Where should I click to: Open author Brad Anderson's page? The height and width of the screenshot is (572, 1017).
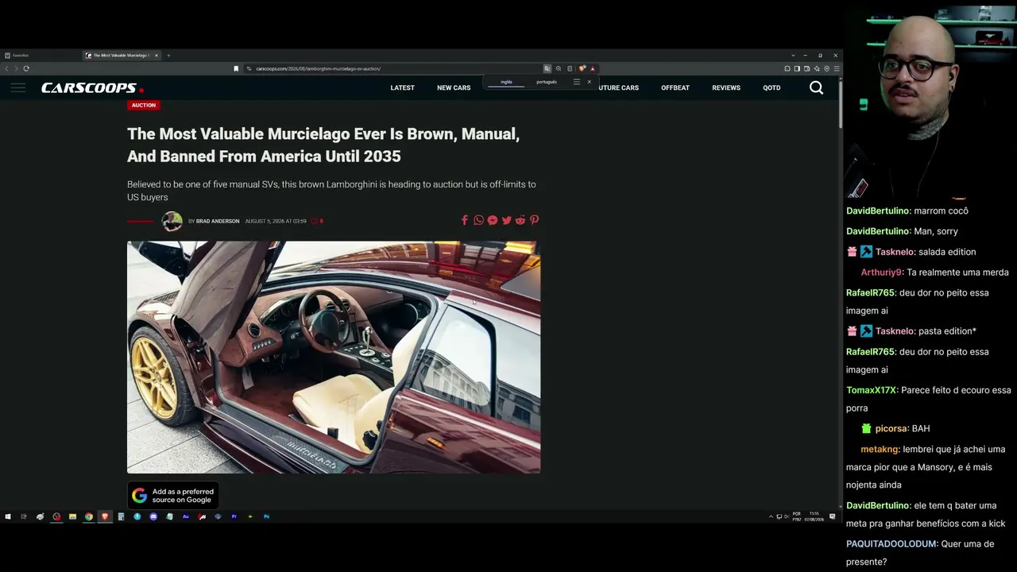(218, 221)
